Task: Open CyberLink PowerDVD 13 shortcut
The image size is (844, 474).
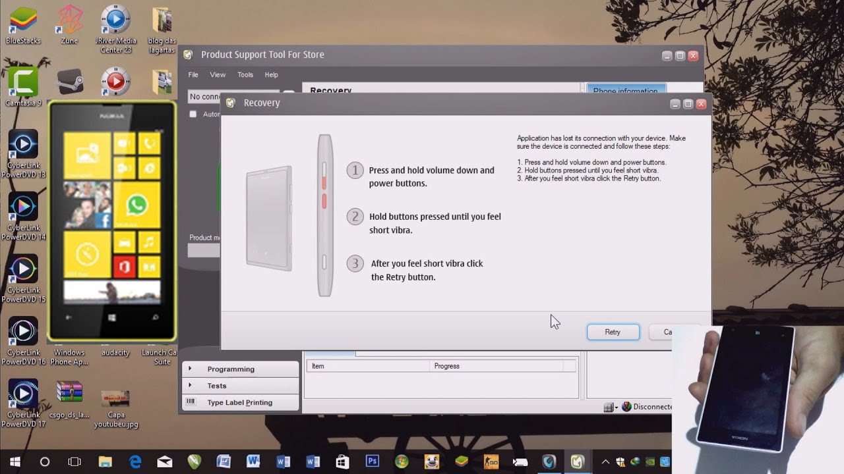Action: pyautogui.click(x=23, y=154)
